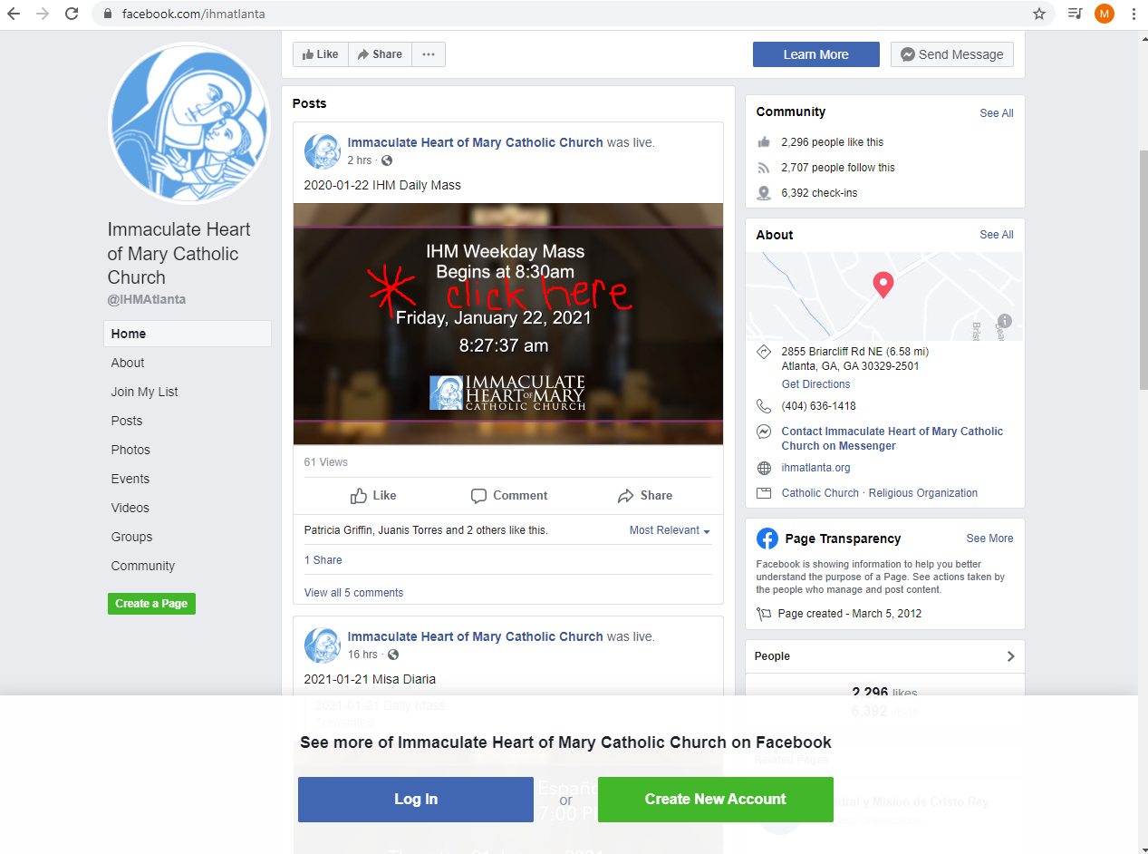Click the Page Transparency Facebook logo icon
This screenshot has height=854, width=1148.
coord(767,539)
